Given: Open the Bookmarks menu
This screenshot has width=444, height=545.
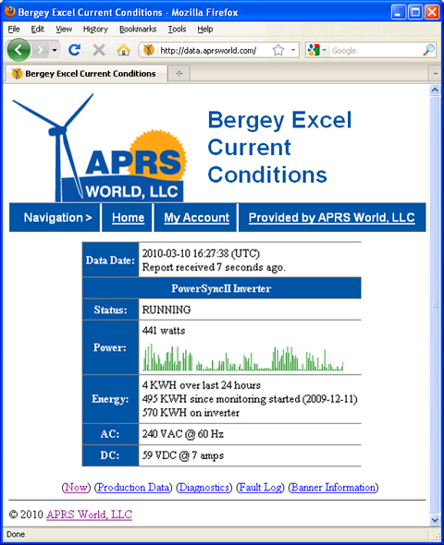Looking at the screenshot, I should coord(138,30).
